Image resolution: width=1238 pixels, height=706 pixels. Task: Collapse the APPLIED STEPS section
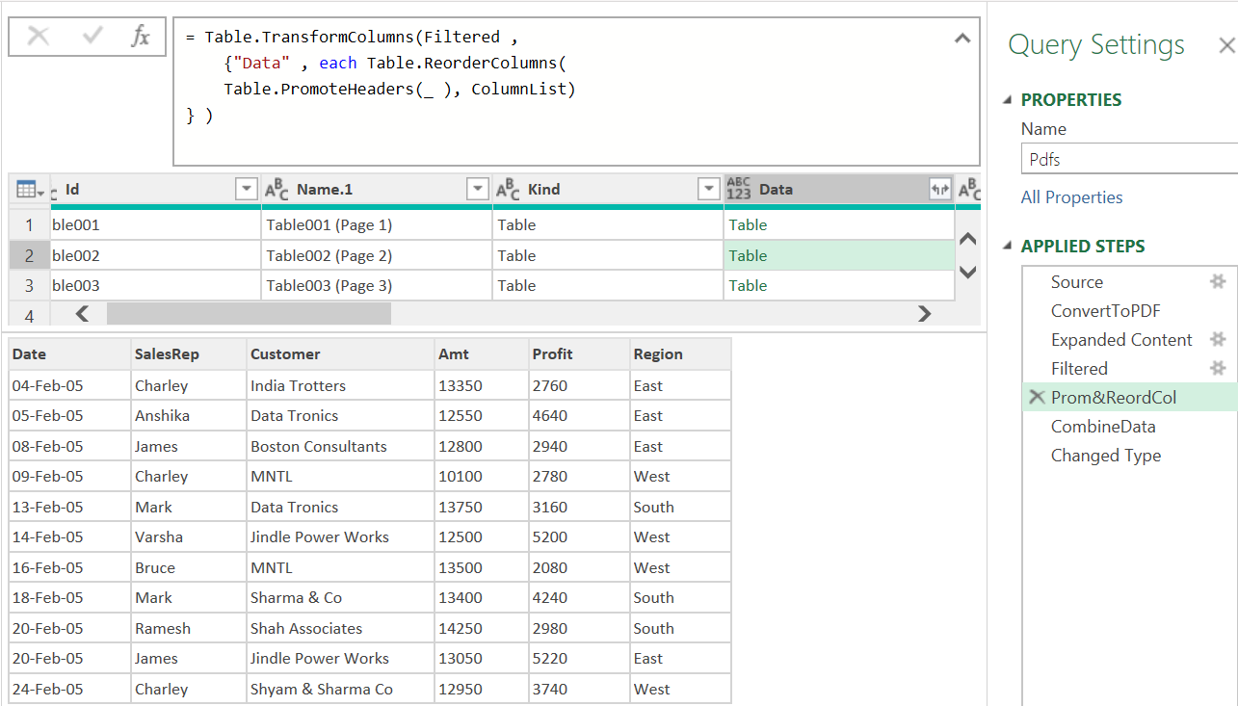click(x=1008, y=247)
